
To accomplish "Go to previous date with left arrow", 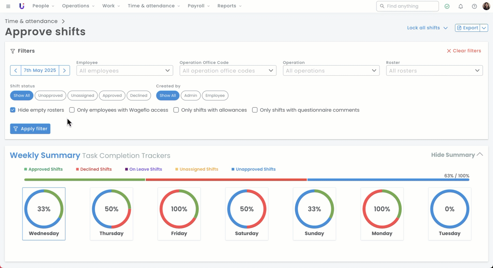I will click(16, 70).
